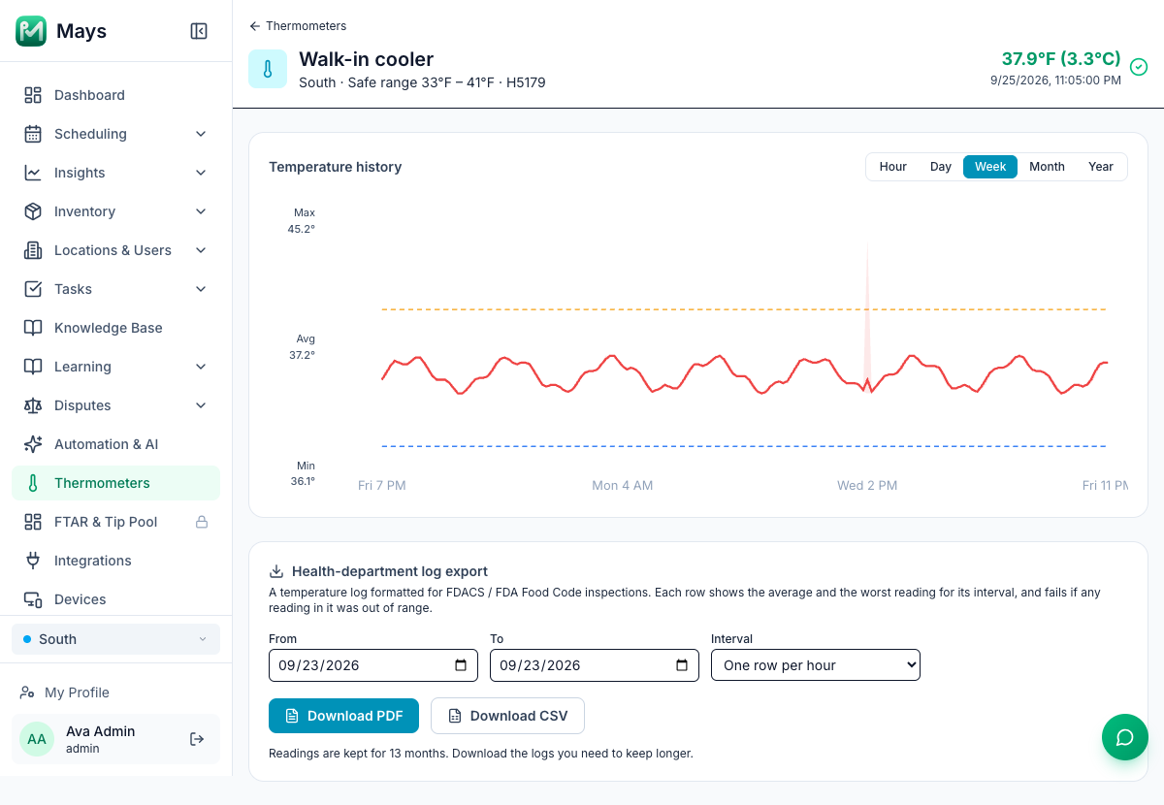Click the Scheduling calendar icon

pos(33,134)
